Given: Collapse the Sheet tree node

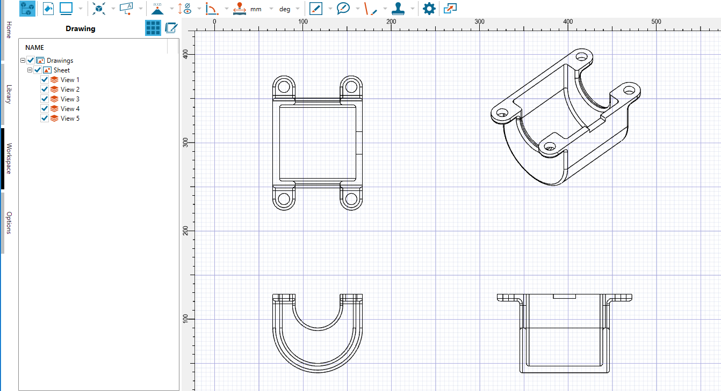Looking at the screenshot, I should point(30,70).
